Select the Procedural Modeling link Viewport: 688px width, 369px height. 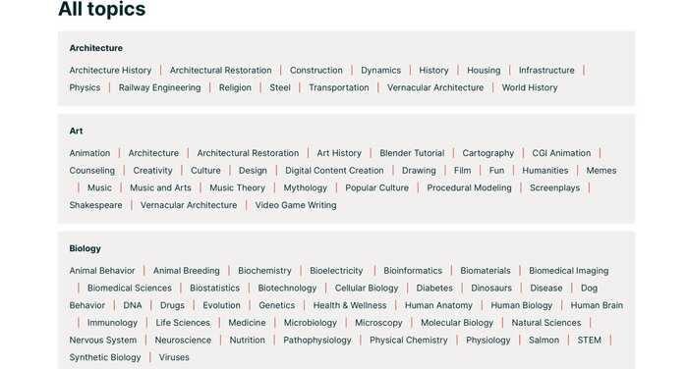tap(469, 188)
